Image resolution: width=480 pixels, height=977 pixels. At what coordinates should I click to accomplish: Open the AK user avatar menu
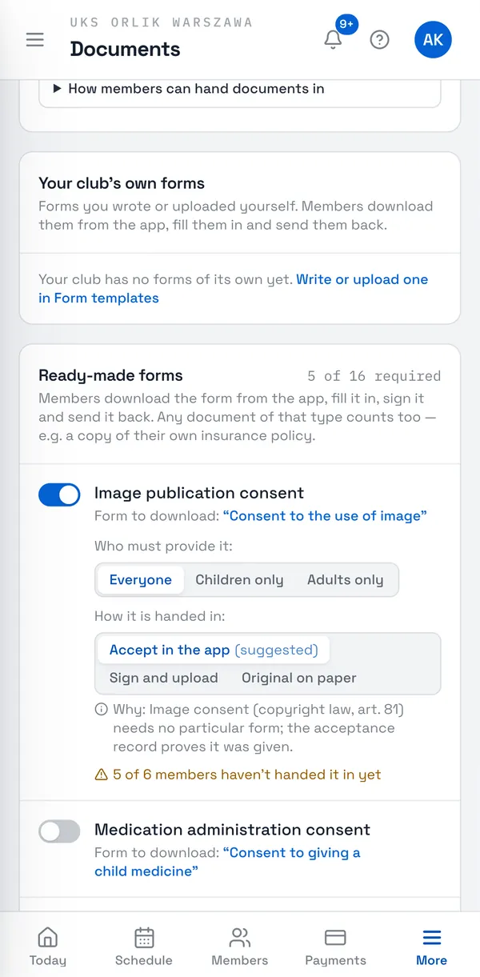pos(433,39)
